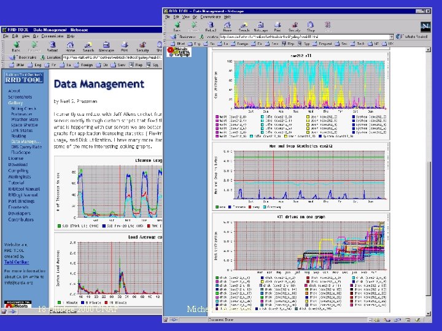Open Foreign bookmark folder in front window
Screen dimensions: 442x331
[240, 44]
